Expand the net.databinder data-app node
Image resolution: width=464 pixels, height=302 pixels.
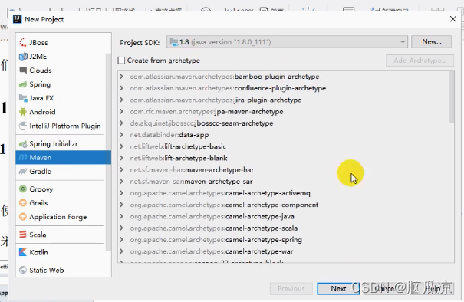(x=121, y=135)
